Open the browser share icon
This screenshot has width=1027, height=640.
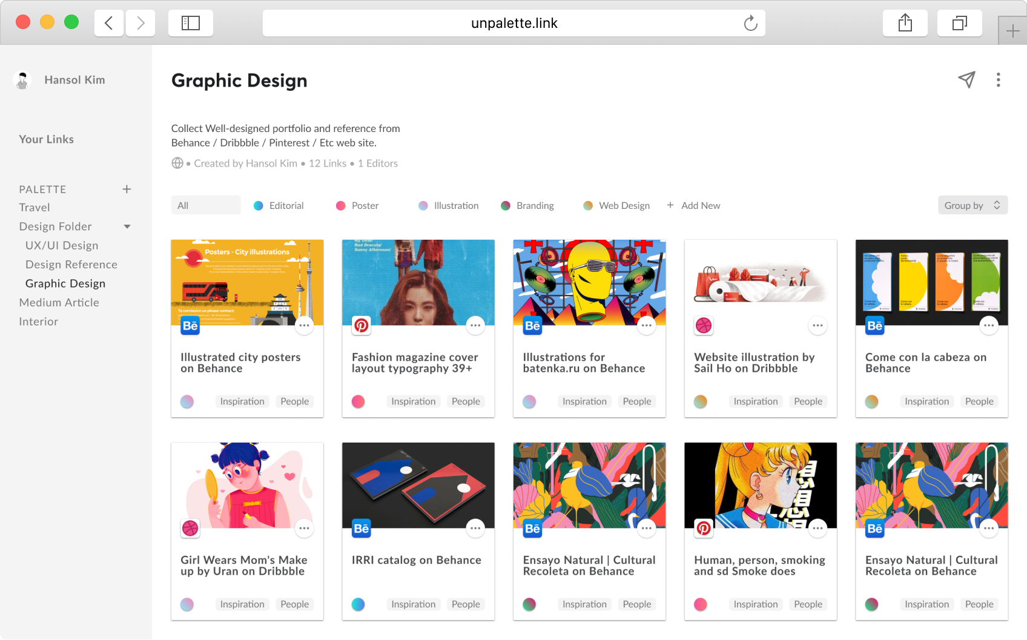coord(905,23)
